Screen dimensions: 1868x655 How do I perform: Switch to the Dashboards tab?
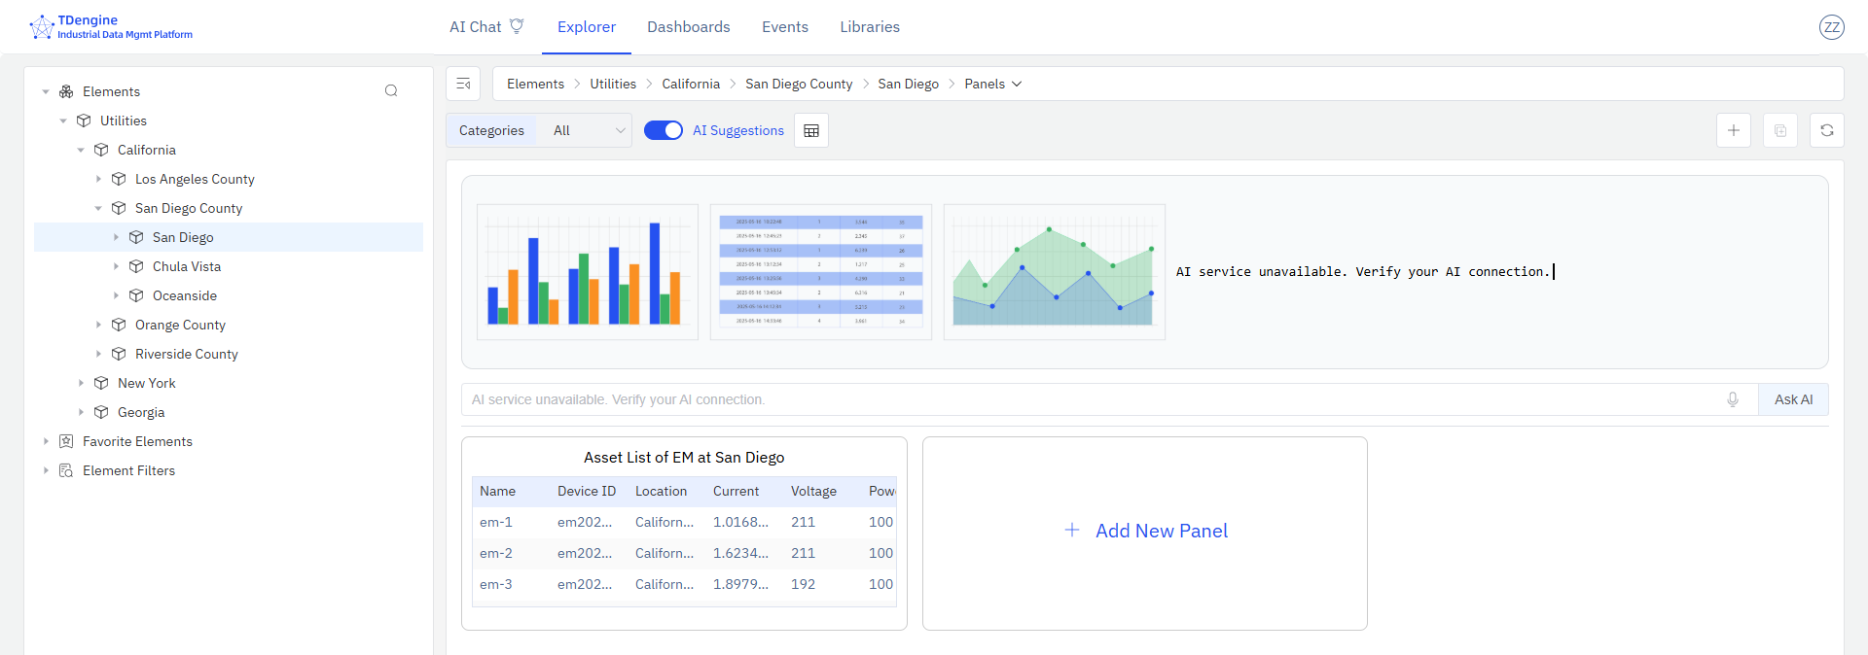pos(688,27)
